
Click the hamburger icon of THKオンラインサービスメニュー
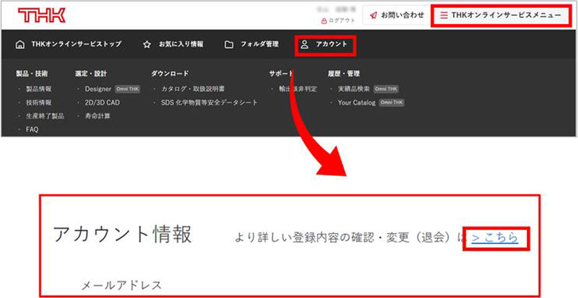444,15
